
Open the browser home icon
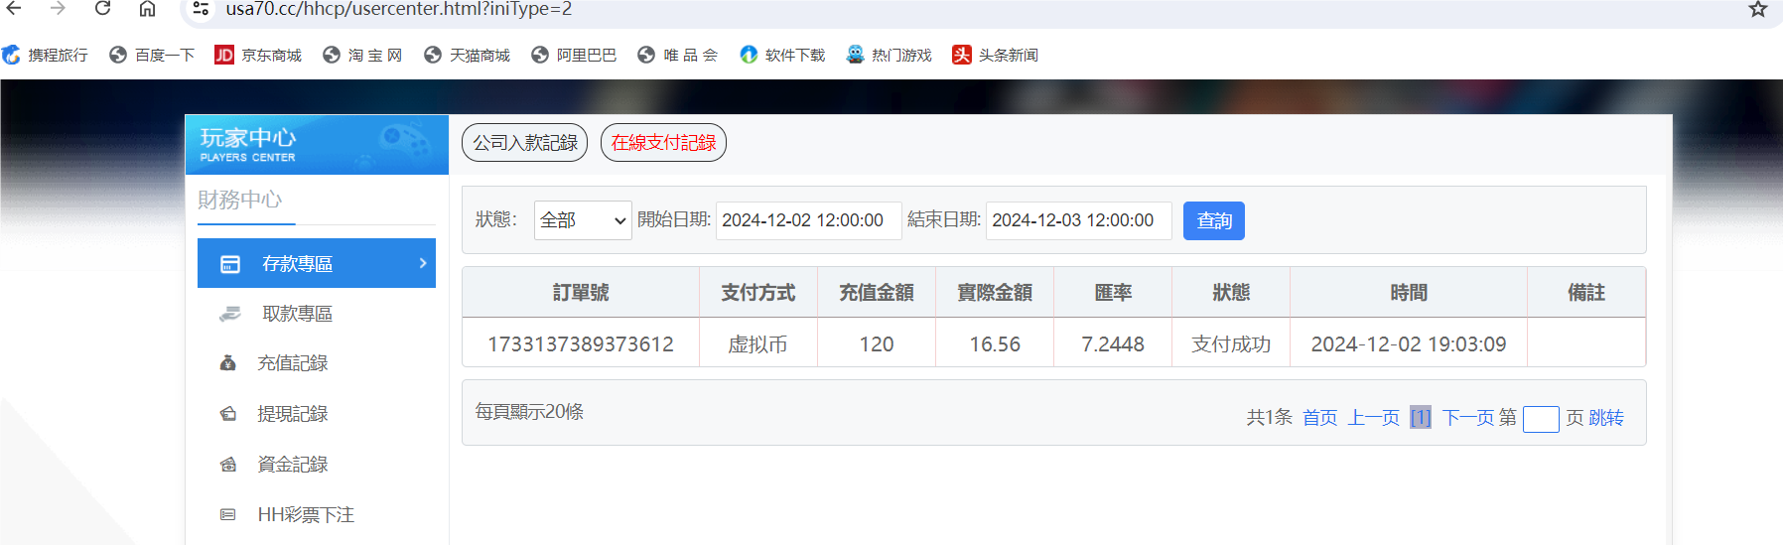pos(147,8)
